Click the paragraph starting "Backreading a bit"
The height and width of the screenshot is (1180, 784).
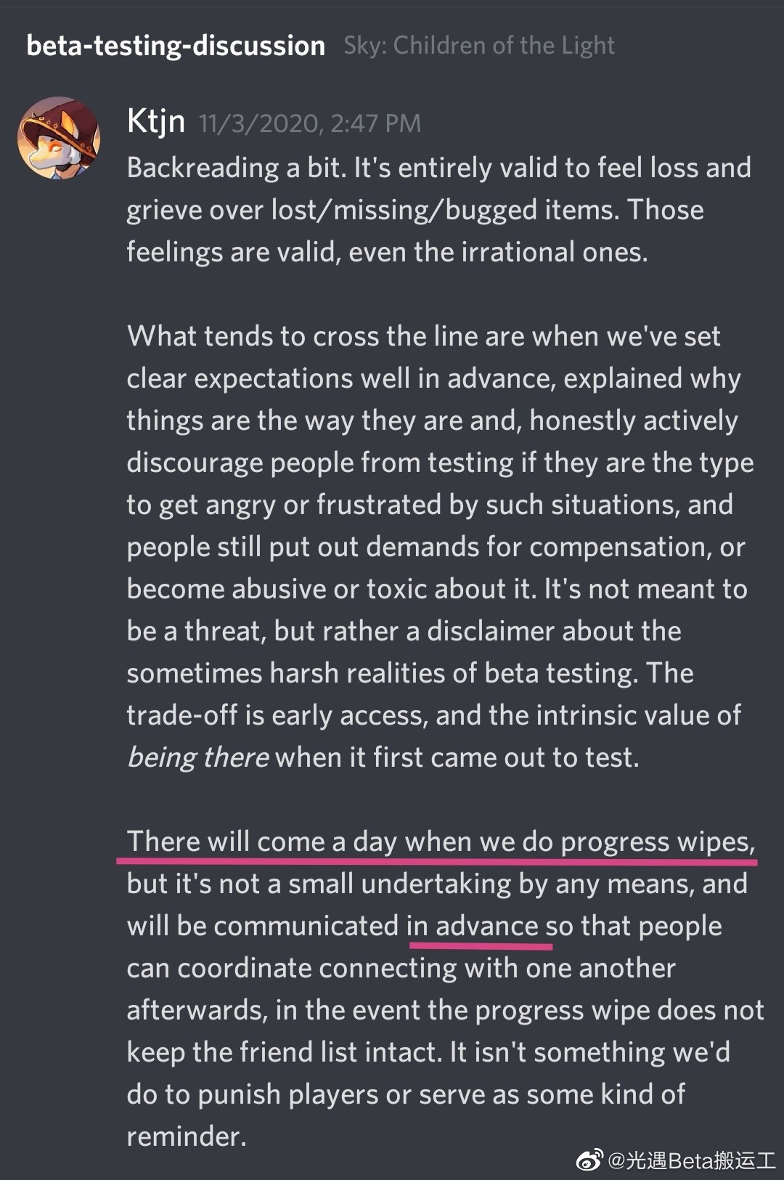439,210
